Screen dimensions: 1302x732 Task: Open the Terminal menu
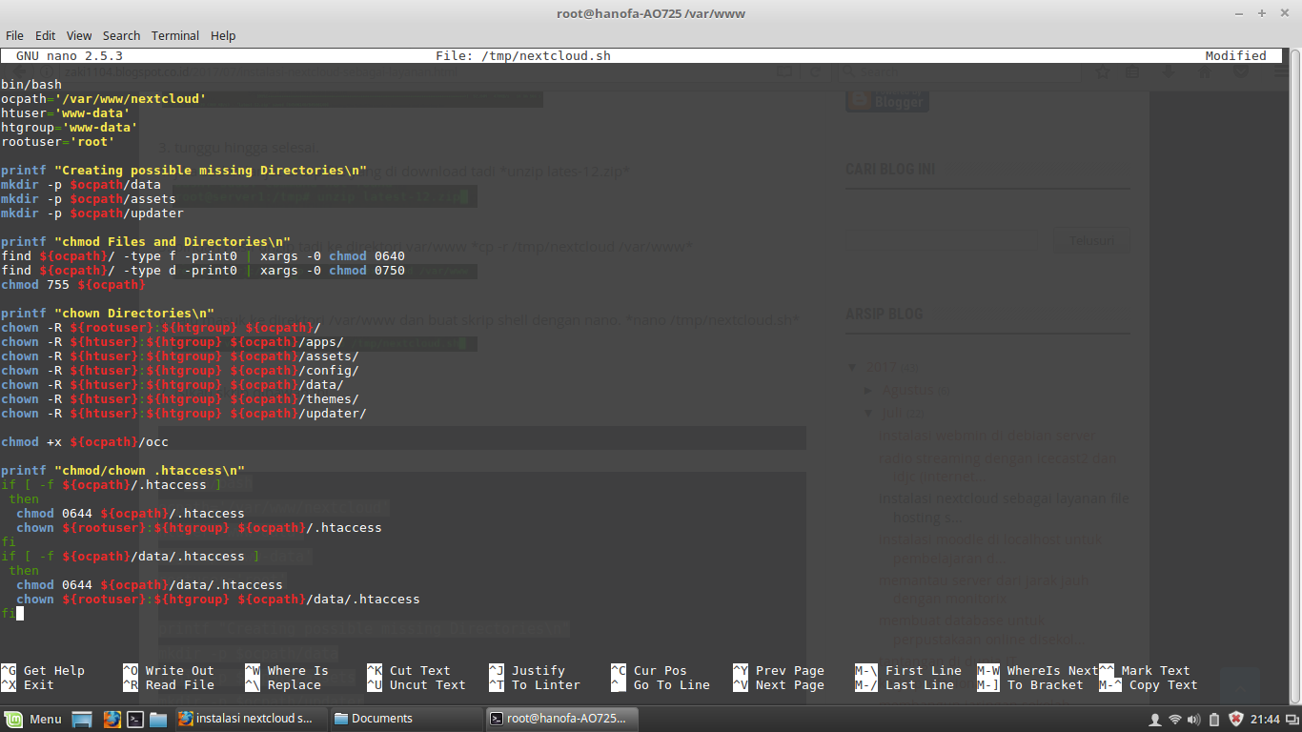point(175,35)
